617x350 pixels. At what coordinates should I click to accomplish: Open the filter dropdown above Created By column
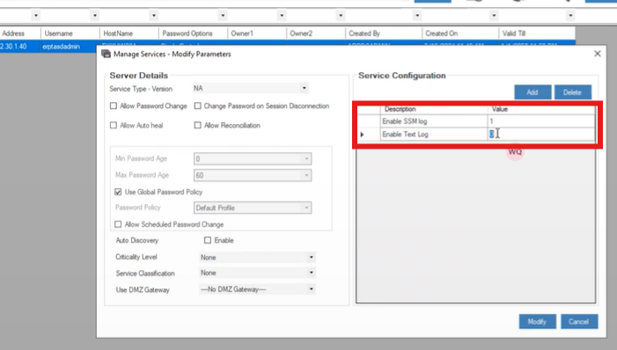click(x=417, y=15)
